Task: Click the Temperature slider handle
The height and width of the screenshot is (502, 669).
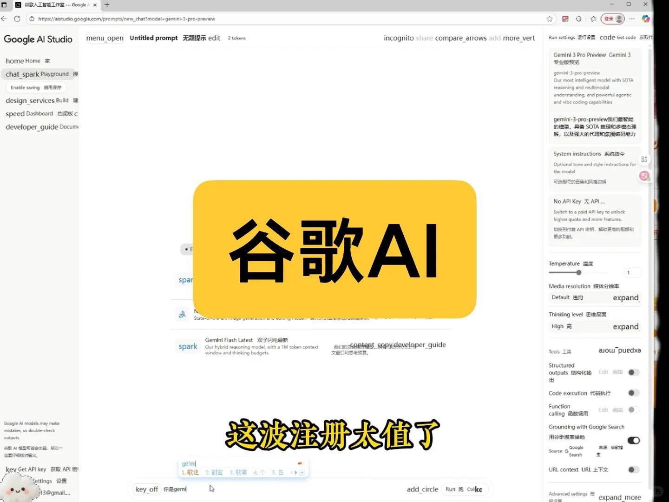Action: (579, 273)
